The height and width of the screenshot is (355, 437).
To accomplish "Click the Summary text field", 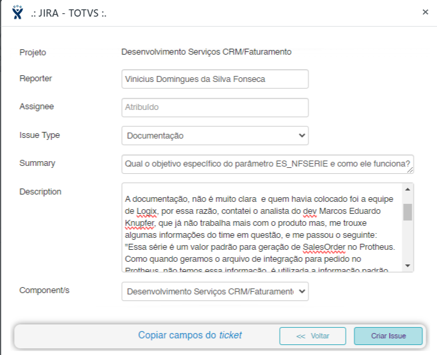I will 268,164.
